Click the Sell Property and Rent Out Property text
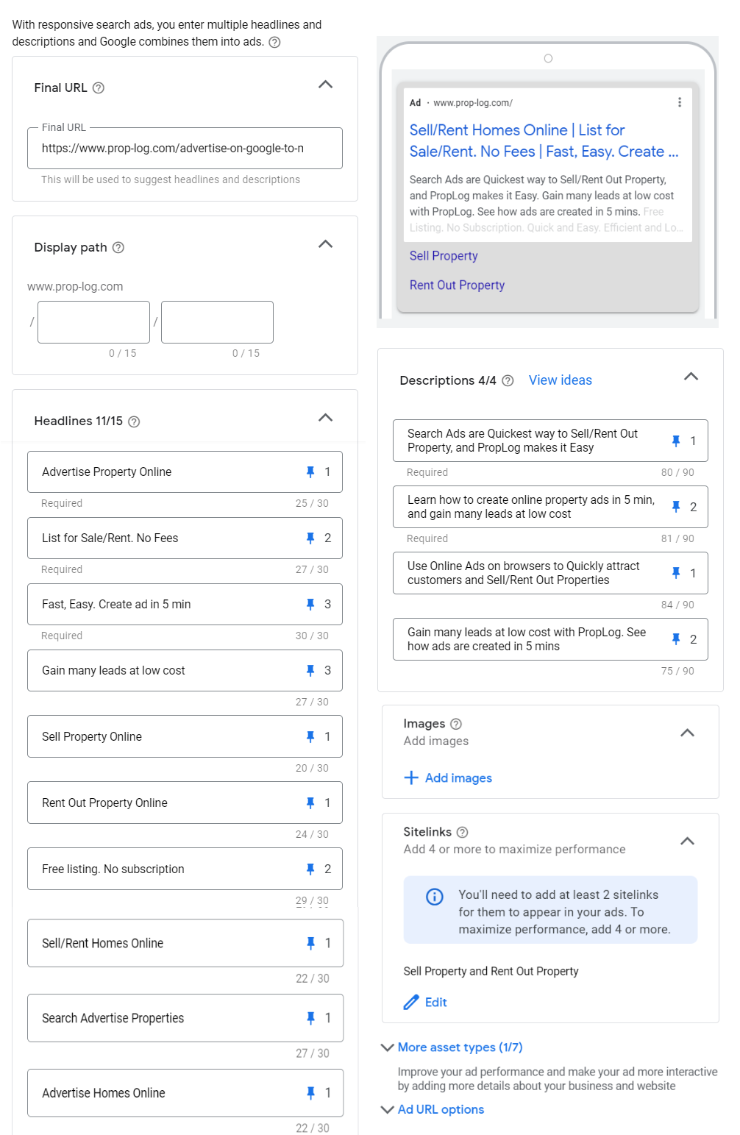Image resolution: width=740 pixels, height=1135 pixels. (x=491, y=971)
